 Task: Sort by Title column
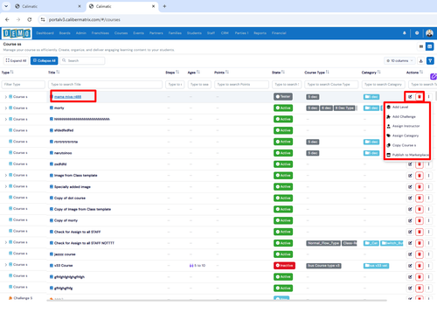(58, 72)
